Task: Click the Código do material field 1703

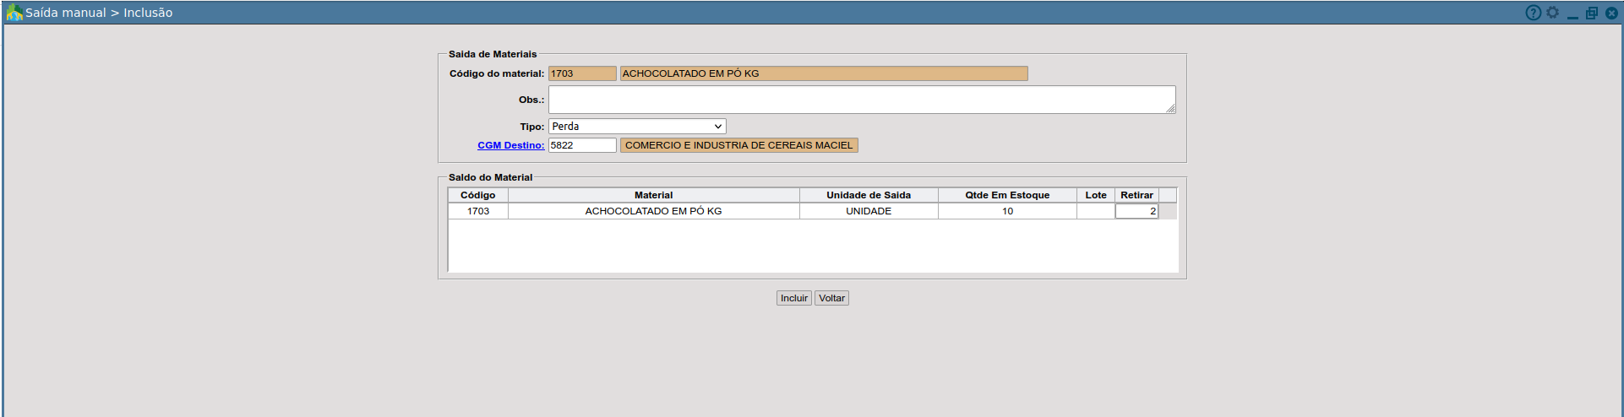Action: point(582,73)
